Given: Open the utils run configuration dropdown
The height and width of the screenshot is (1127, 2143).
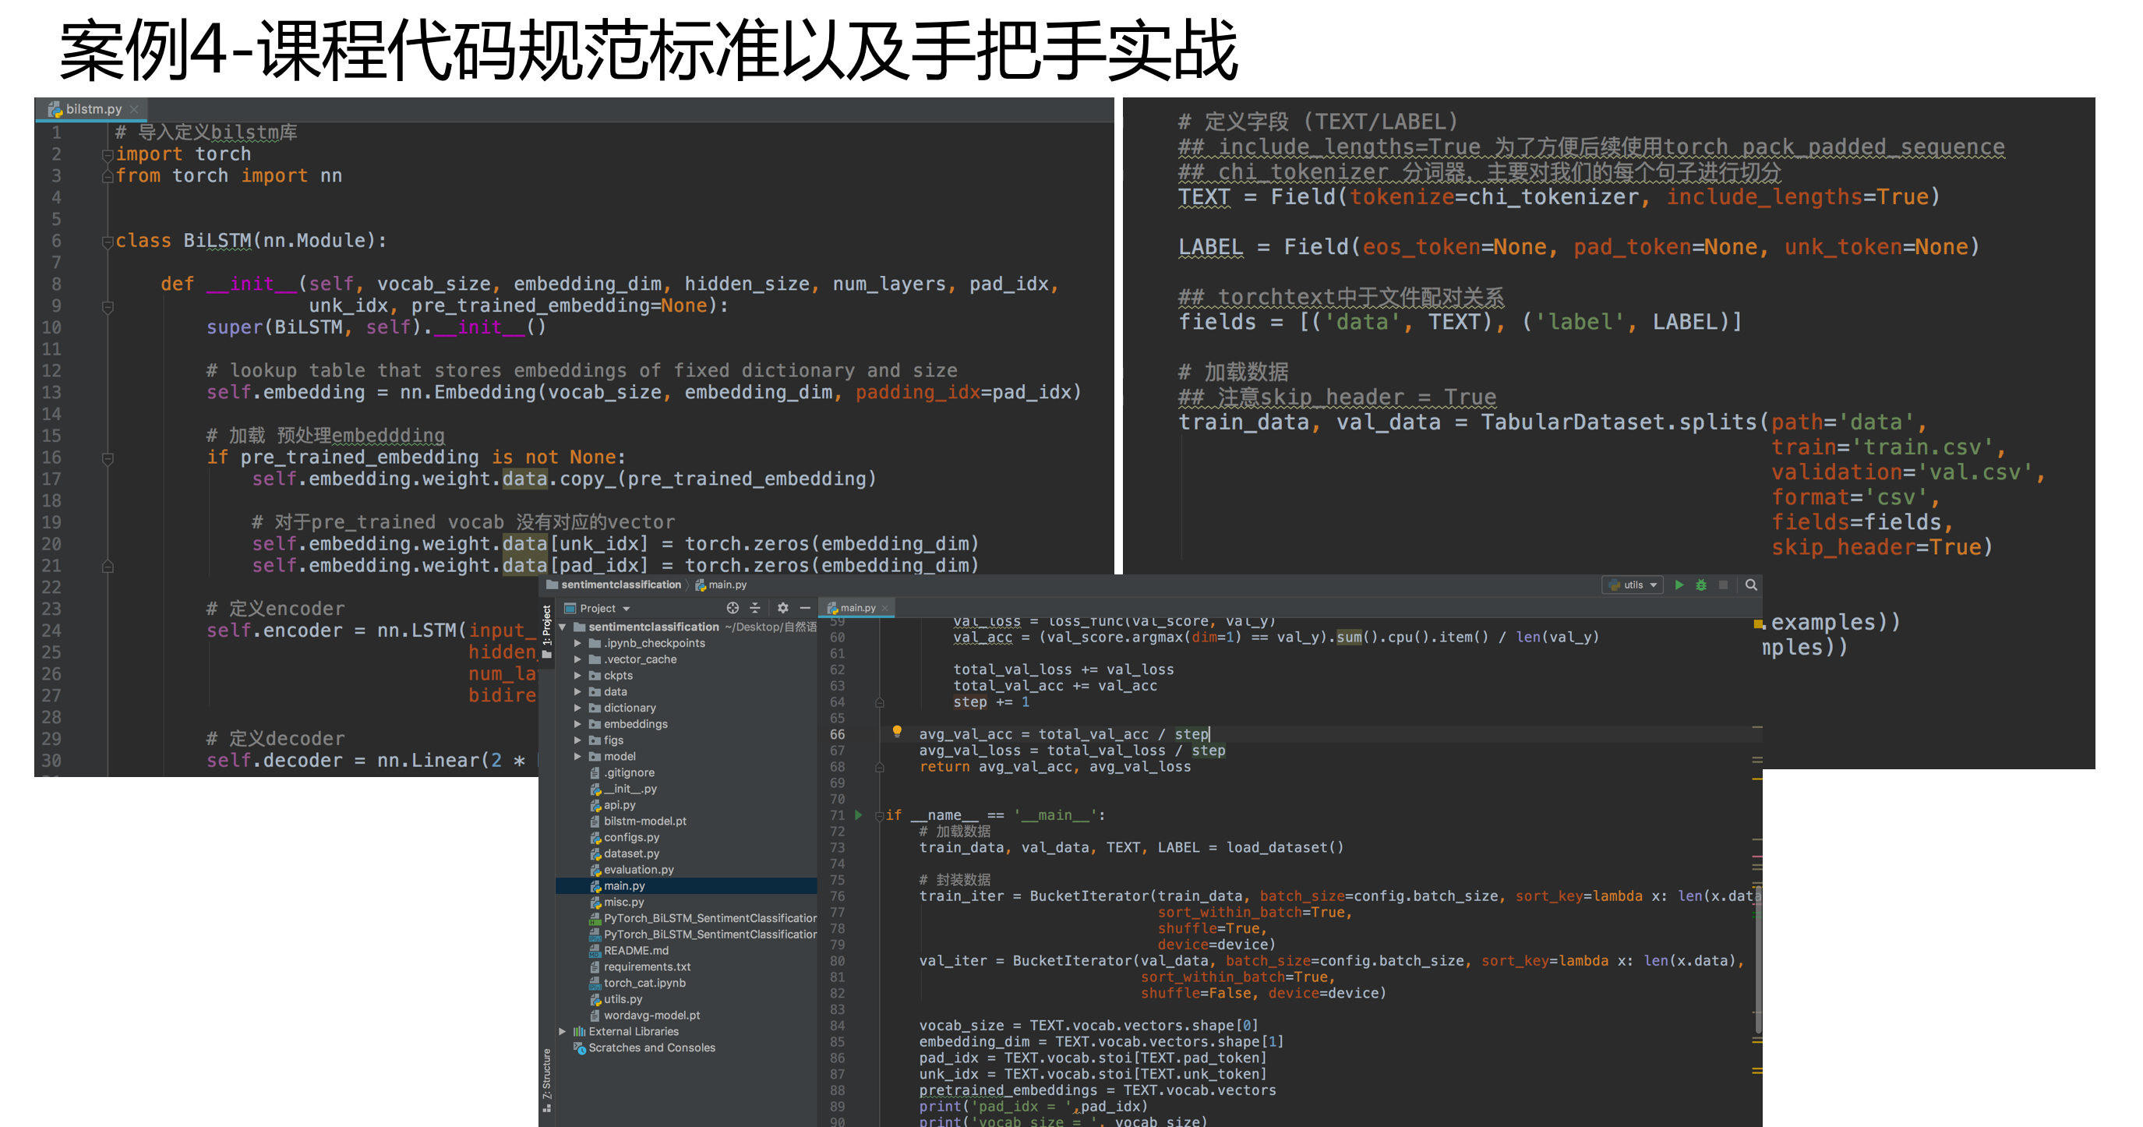Looking at the screenshot, I should click(1633, 585).
